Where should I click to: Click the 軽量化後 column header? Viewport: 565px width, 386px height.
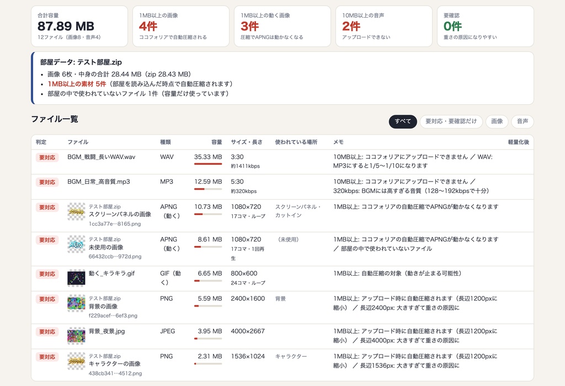pyautogui.click(x=519, y=142)
